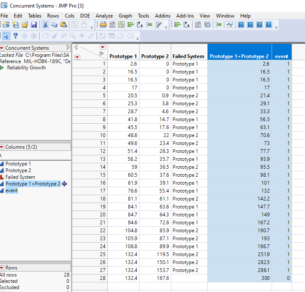Screen dimensions: 305x292
Task: Click Prototype 2 in the Columns list
Action: [18, 170]
